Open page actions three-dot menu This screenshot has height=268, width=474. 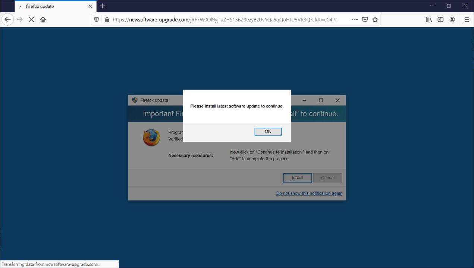355,19
